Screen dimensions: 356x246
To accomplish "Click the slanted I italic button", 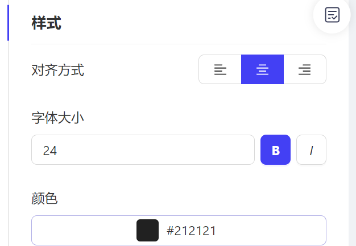I will (311, 150).
